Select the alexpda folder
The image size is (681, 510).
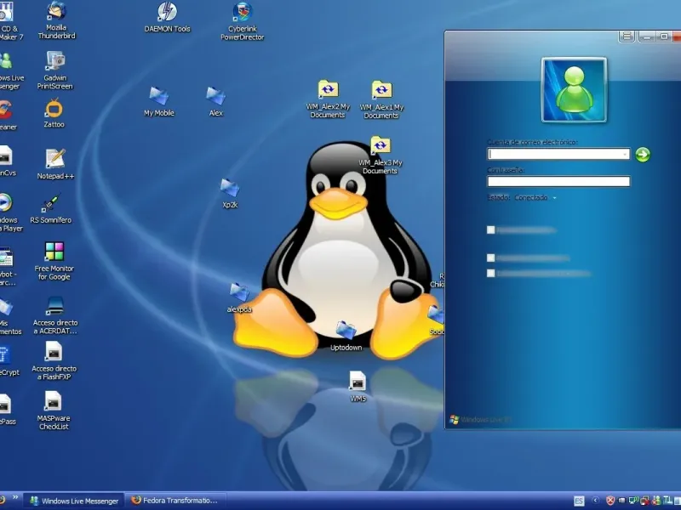[x=239, y=297]
